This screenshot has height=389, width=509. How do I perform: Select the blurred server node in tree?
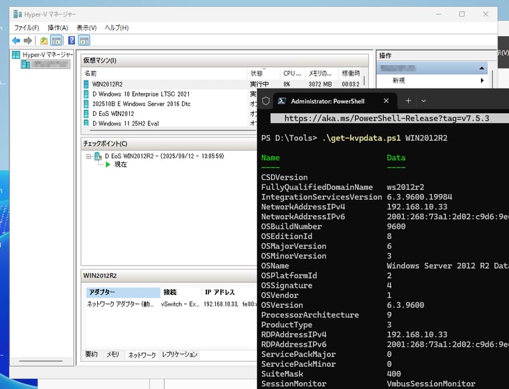pyautogui.click(x=46, y=64)
